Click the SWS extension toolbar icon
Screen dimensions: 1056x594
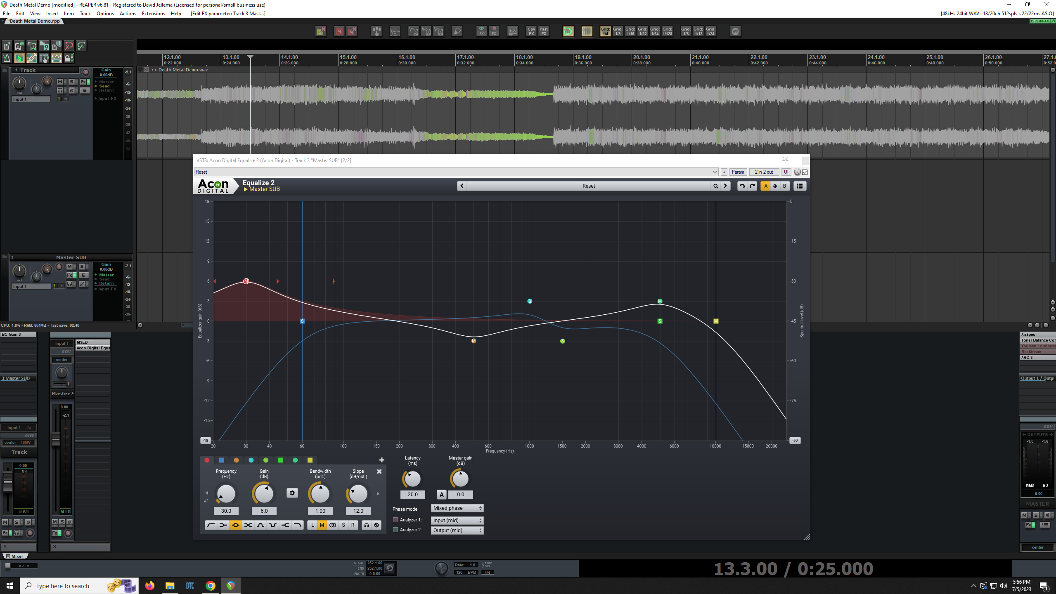[735, 31]
